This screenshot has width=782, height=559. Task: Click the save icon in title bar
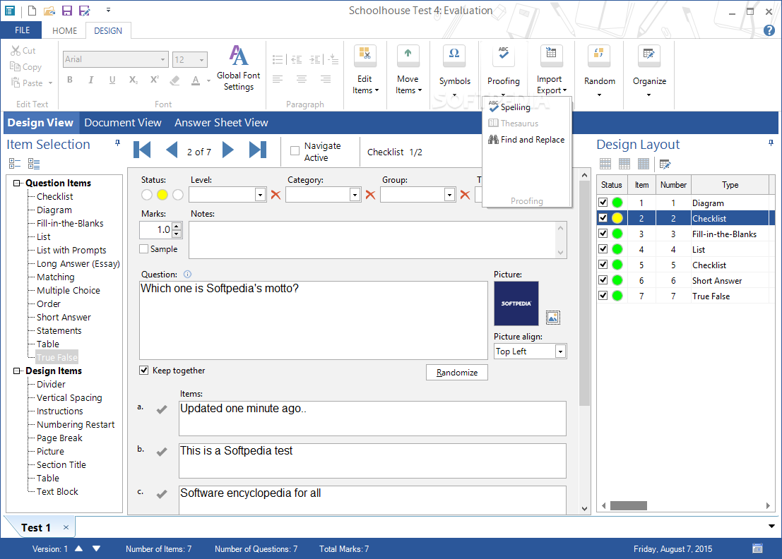click(67, 11)
